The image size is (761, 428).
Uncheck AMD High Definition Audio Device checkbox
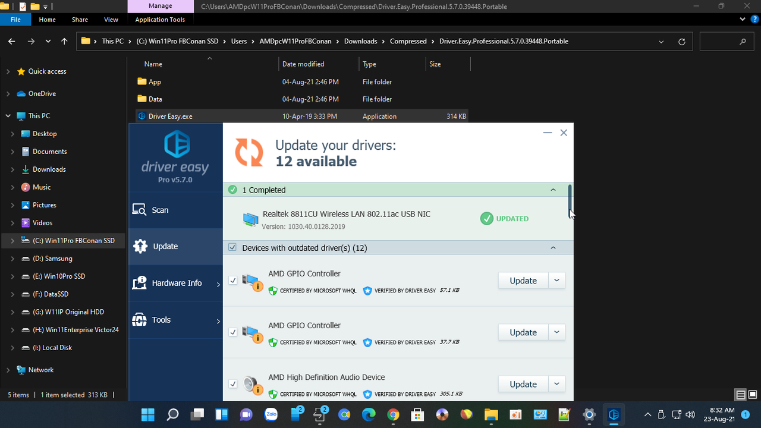pos(232,384)
